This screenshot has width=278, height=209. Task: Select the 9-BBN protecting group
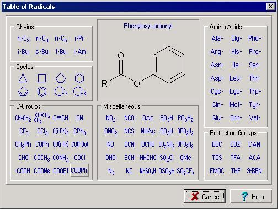click(x=254, y=171)
